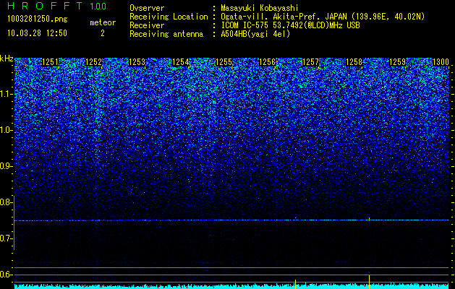Screen dimensions: 455x289
Task: Select the observer name Masayuki Kobayashi
Action: [260, 8]
